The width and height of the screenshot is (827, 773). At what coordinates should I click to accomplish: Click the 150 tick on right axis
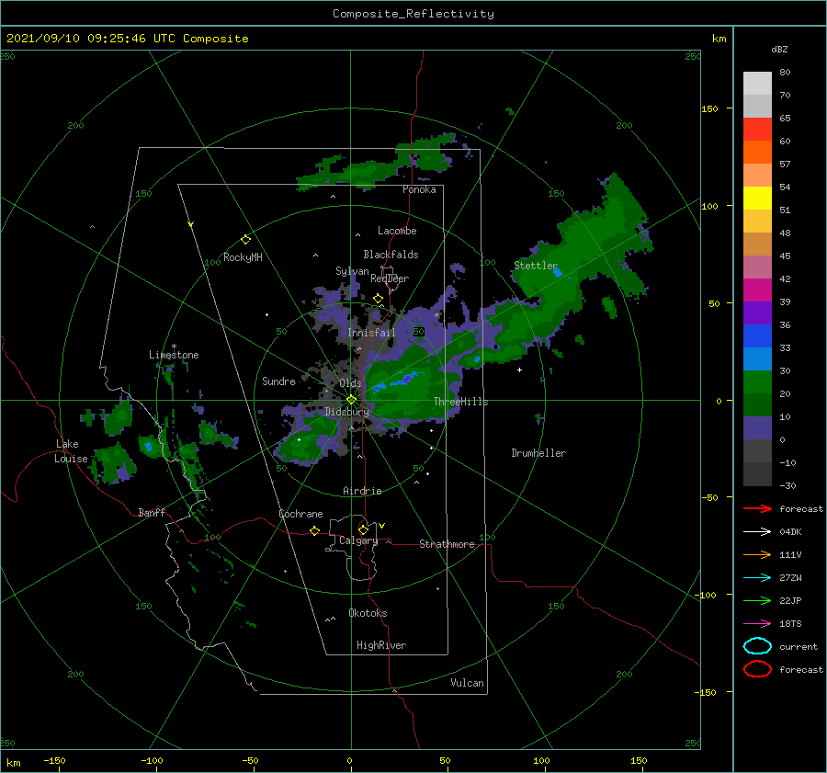[x=709, y=108]
